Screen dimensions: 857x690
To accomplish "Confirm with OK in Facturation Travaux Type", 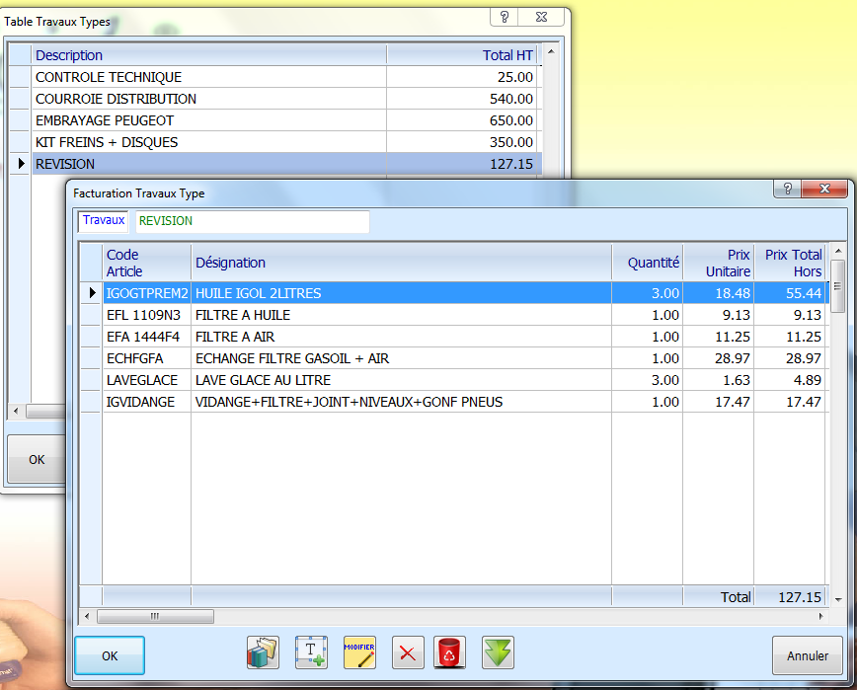I will click(110, 655).
